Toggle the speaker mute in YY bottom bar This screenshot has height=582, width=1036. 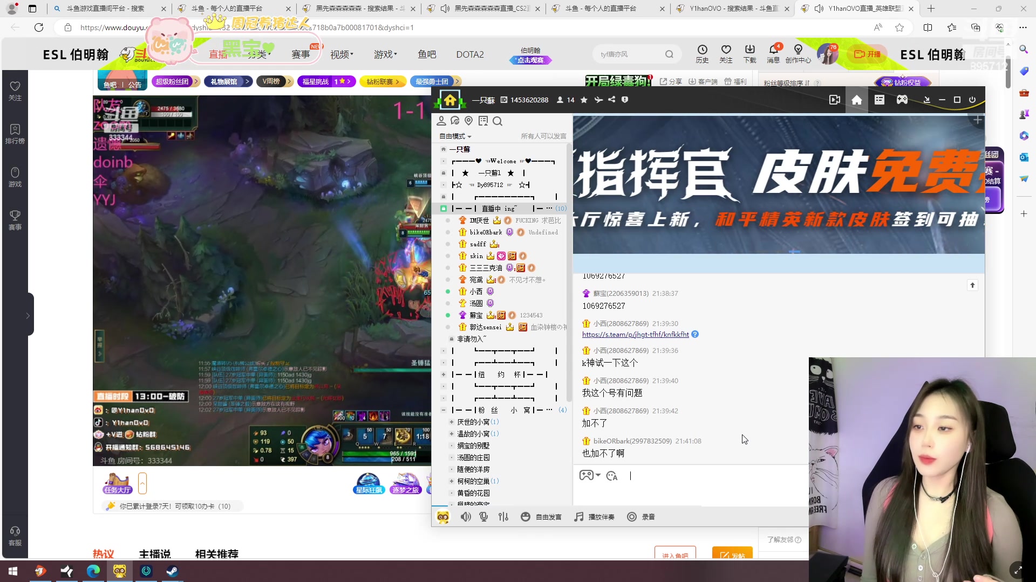[x=466, y=517]
